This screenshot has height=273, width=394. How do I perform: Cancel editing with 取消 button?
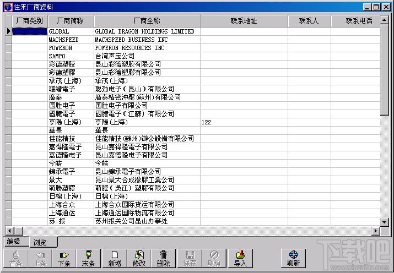214,259
